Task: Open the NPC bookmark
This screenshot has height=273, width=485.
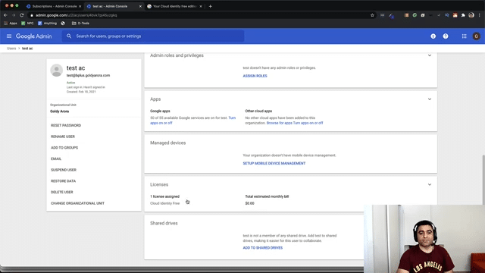Action: 27,24
